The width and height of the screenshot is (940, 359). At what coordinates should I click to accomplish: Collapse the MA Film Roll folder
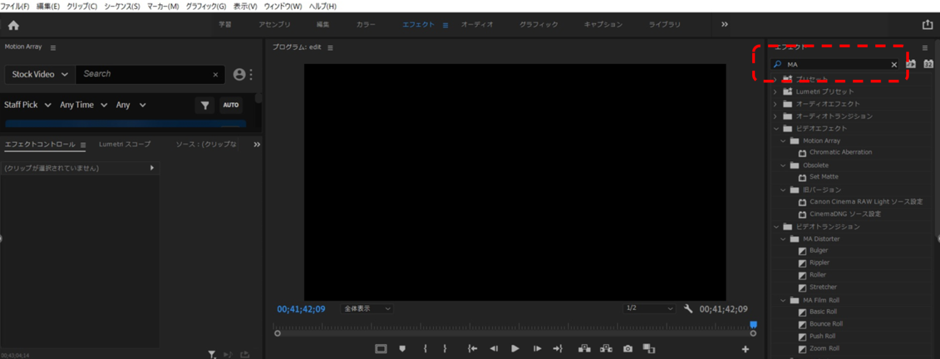(784, 300)
